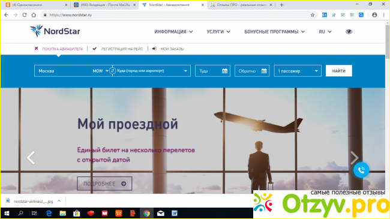Switch to the РЕГИСТРАЦИЯ НА РЕЙС tab
Viewport: 390px width, 219px height.
pos(118,49)
